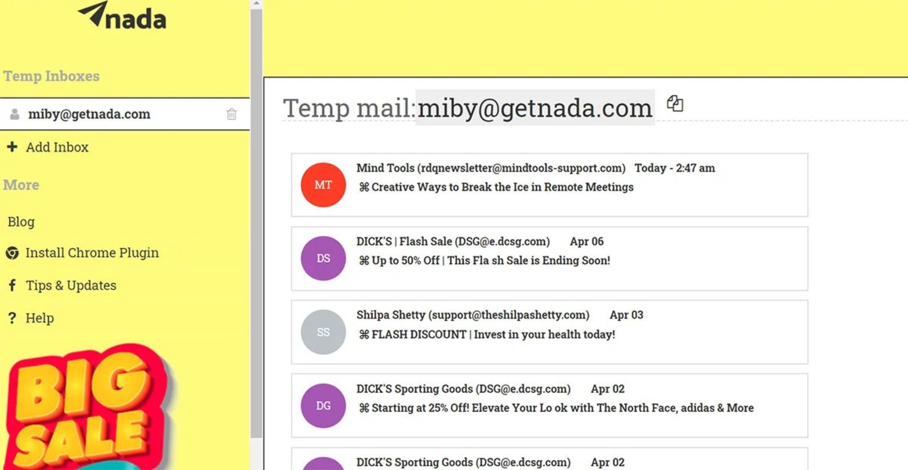Click the question mark Help icon
The width and height of the screenshot is (908, 470).
tap(12, 318)
